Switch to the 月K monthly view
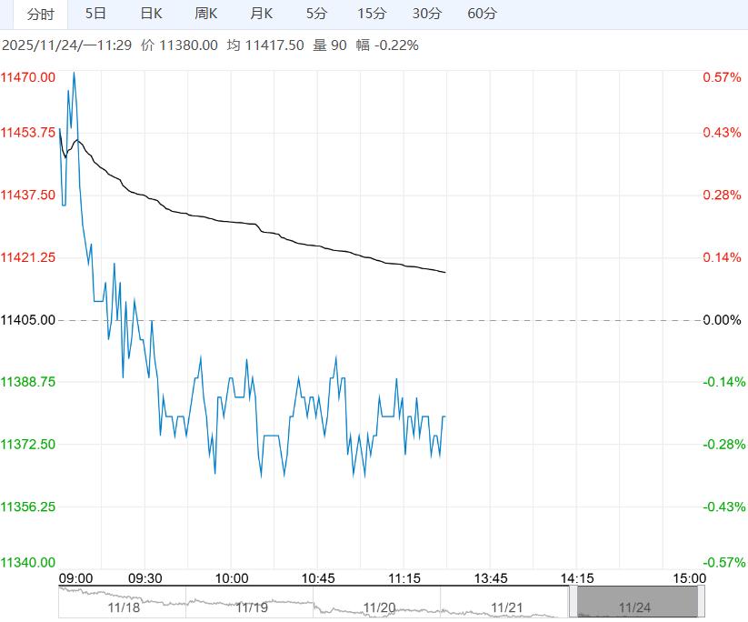The image size is (748, 622). 262,14
